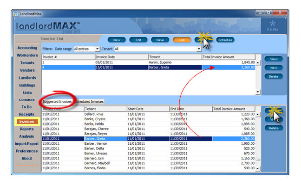Select the highlighted Barber, Greta suggested invoice row
The image size is (301, 185).
(148, 139)
